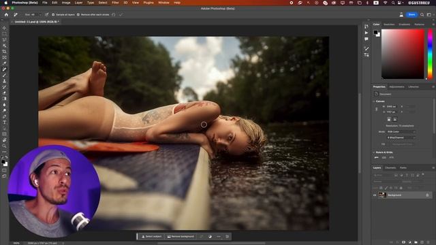Switch to the Adjustments tab
This screenshot has height=245, width=436.
point(396,86)
